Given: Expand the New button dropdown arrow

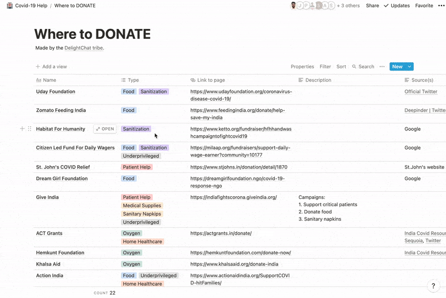Looking at the screenshot, I should click(x=410, y=67).
